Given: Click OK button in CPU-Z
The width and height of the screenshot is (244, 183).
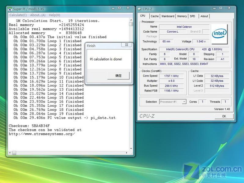Looking at the screenshot, I should [224, 116].
